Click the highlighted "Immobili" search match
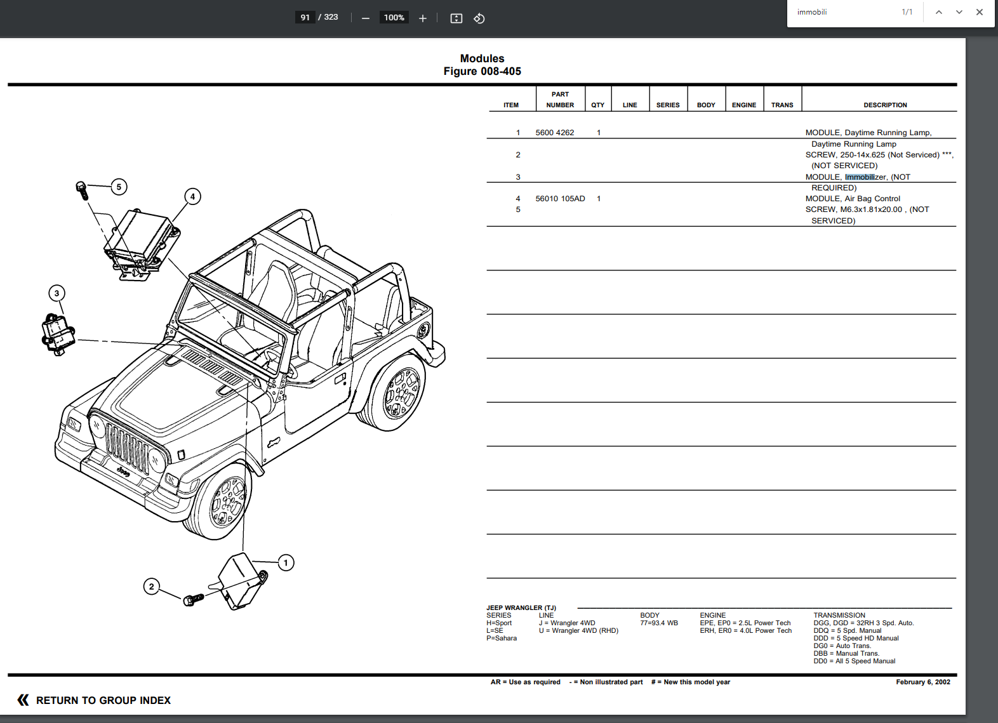The image size is (998, 723). 859,177
